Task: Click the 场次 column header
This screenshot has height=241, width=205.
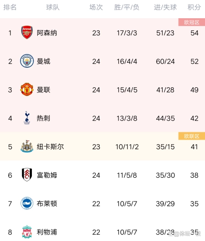Action: coord(96,7)
